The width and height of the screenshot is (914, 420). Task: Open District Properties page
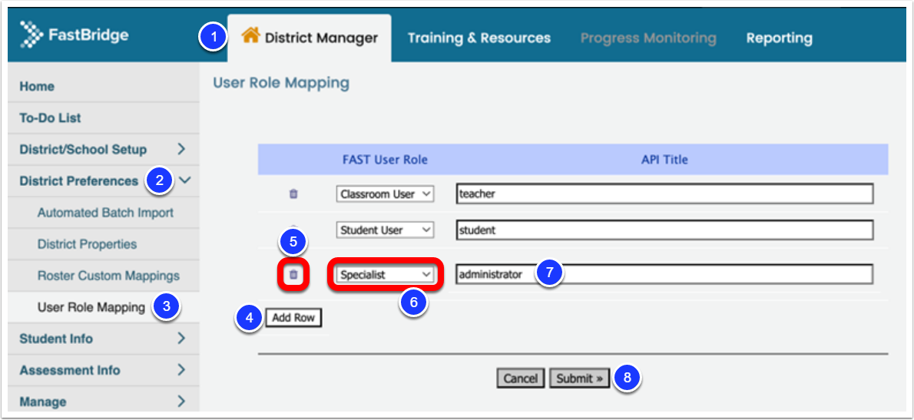(87, 244)
